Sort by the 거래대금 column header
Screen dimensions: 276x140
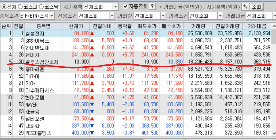[257, 26]
